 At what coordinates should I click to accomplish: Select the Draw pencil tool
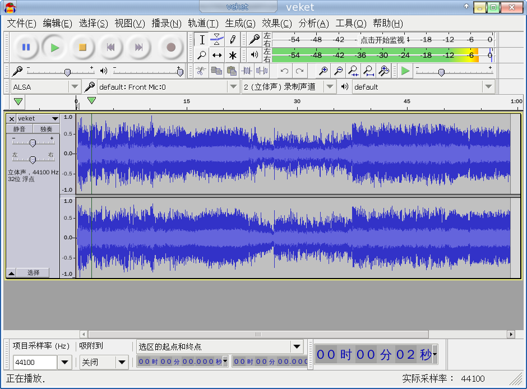[233, 40]
